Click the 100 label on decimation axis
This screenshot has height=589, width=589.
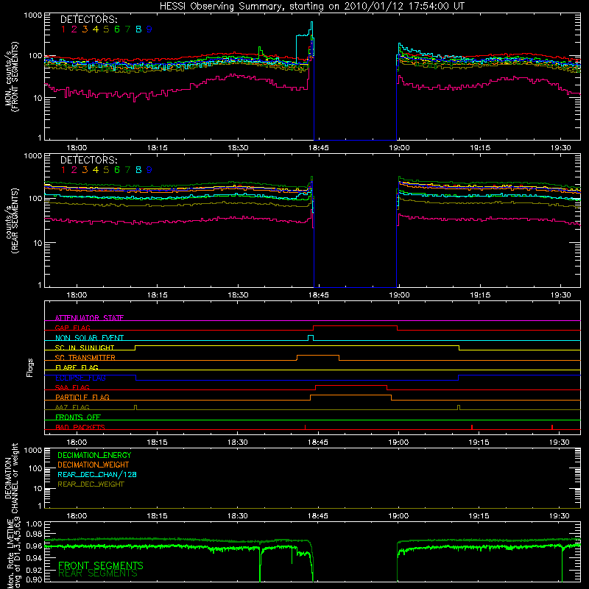pos(35,468)
